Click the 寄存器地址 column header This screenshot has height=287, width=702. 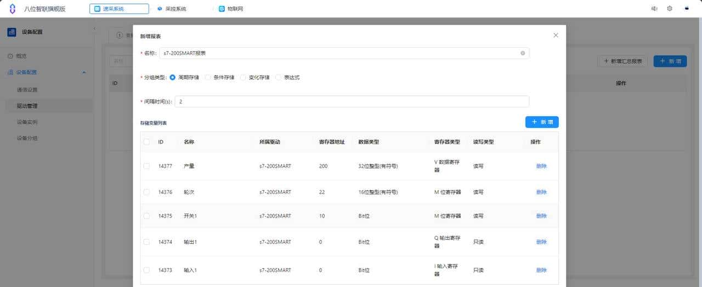332,142
